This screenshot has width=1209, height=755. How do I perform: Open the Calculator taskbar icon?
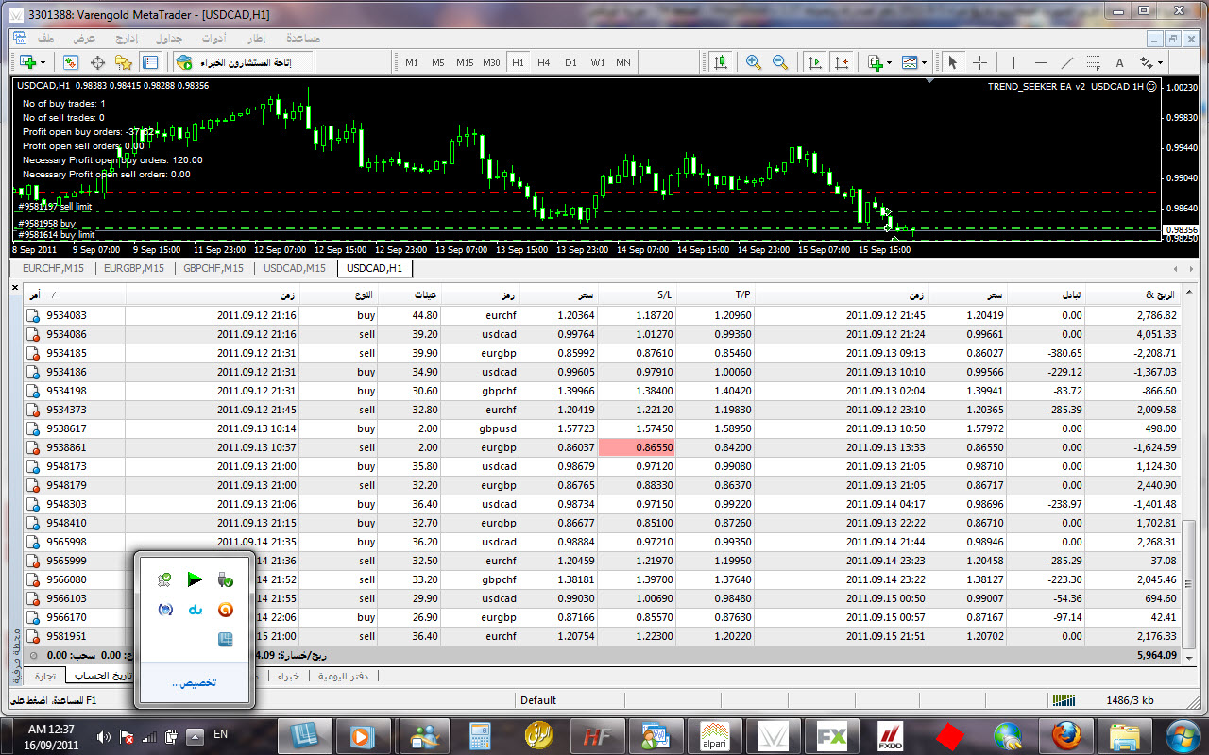pyautogui.click(x=481, y=735)
